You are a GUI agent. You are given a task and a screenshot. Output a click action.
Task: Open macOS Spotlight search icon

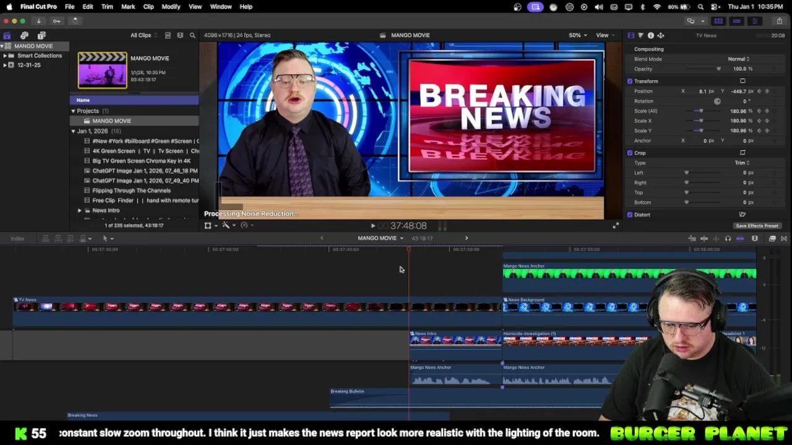click(700, 7)
